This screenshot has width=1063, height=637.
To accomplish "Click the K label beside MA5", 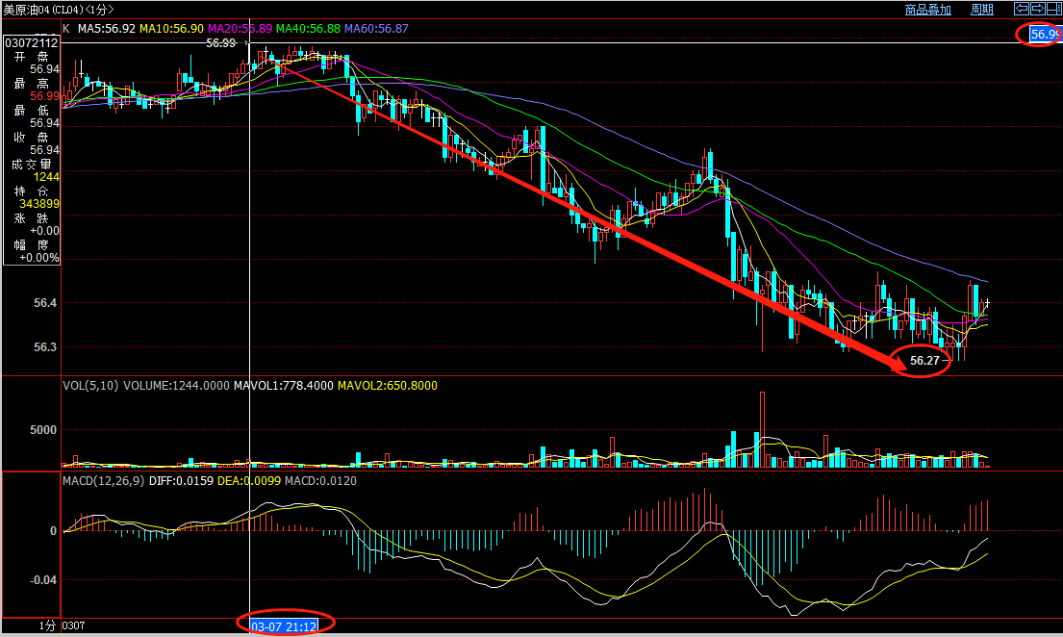I will [66, 29].
